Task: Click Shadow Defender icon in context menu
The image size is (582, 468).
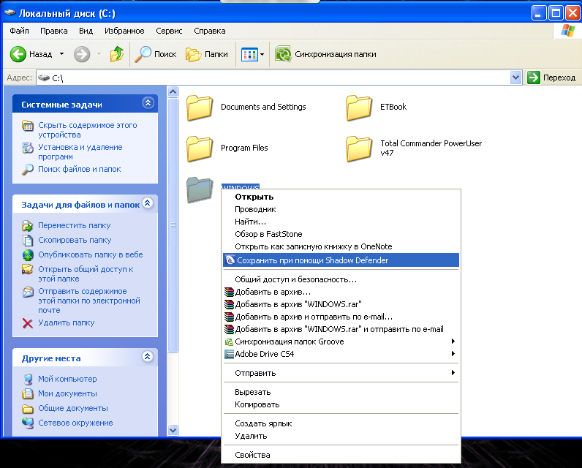Action: pos(230,260)
